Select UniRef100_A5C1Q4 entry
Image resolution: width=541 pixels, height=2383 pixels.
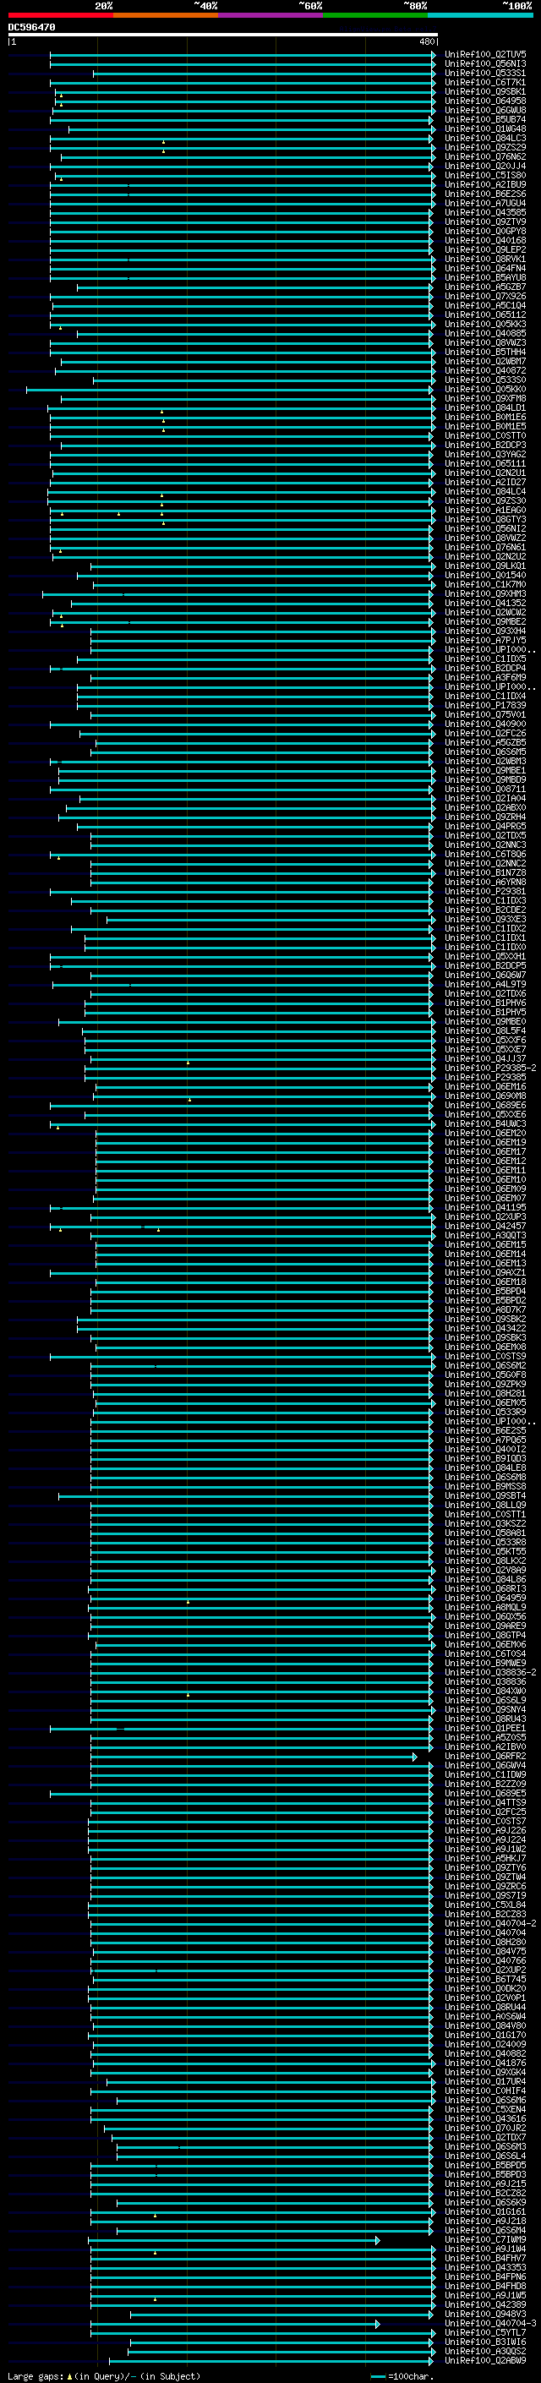click(484, 305)
